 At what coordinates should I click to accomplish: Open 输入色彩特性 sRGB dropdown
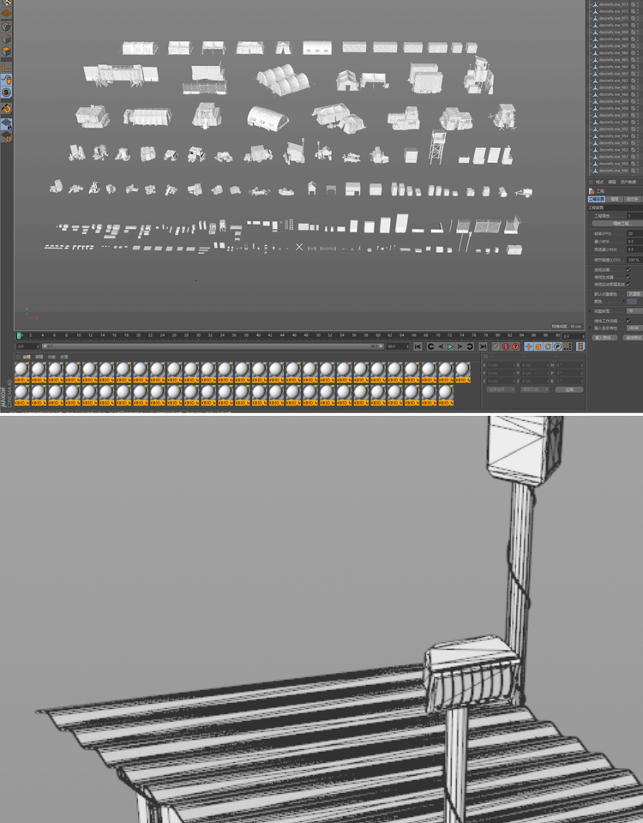click(x=634, y=327)
